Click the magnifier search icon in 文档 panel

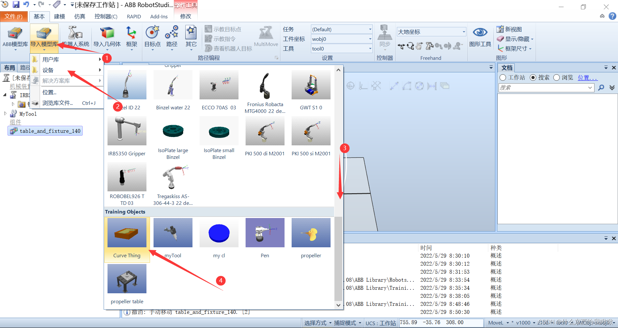(x=601, y=87)
